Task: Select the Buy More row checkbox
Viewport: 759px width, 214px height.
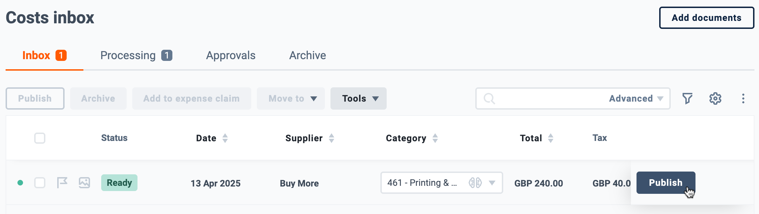Action: [40, 183]
